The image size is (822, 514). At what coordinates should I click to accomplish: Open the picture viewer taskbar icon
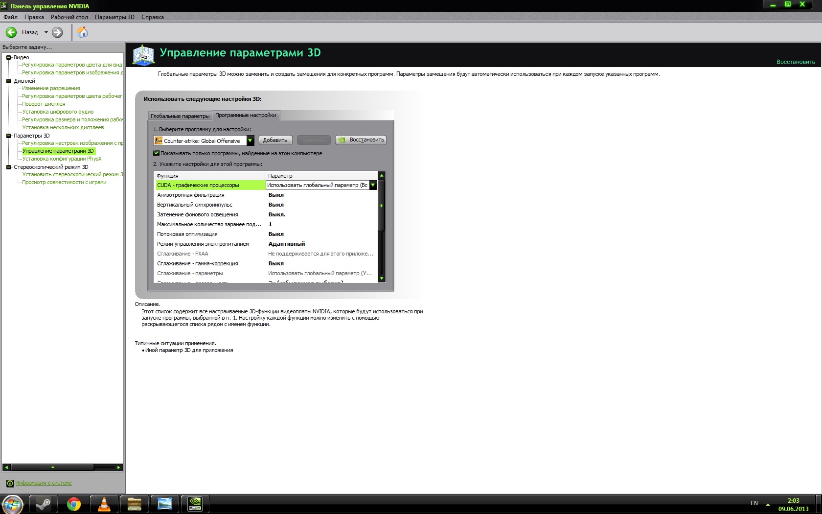coord(165,504)
